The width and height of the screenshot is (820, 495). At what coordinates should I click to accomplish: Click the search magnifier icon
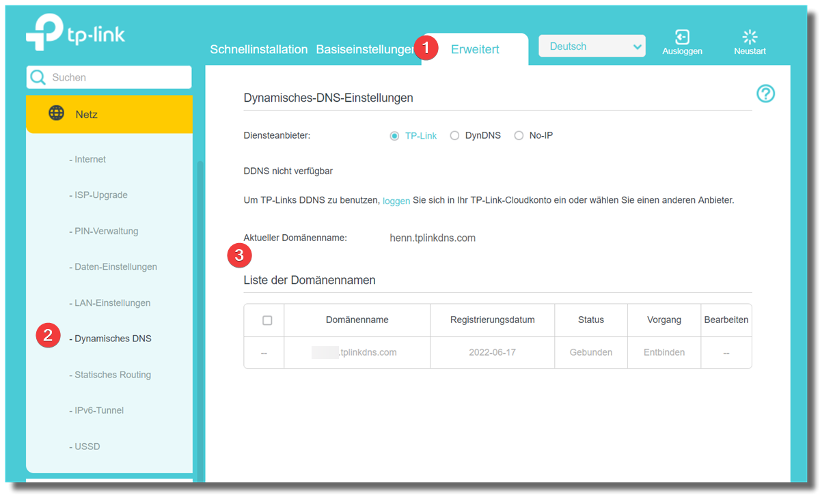pyautogui.click(x=38, y=77)
